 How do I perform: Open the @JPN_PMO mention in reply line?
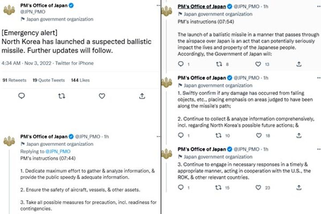point(58,152)
